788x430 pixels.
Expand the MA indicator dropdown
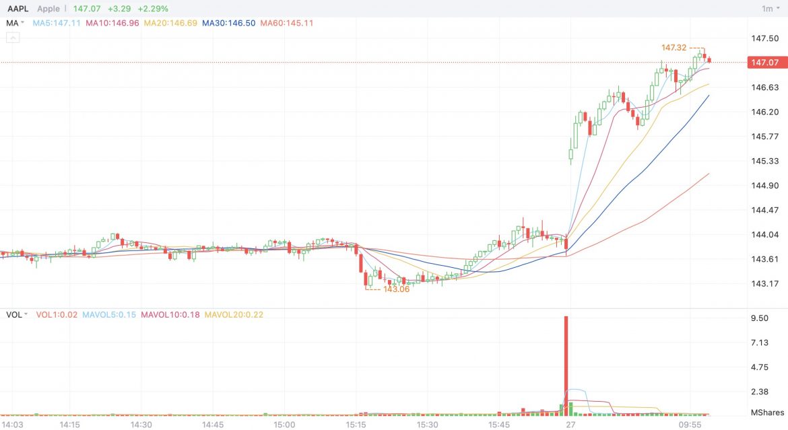(x=15, y=23)
